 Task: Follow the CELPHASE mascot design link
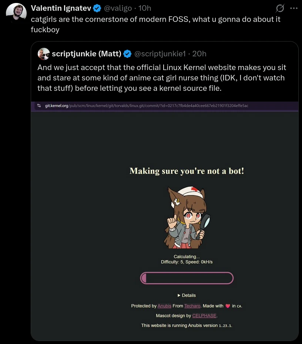click(x=204, y=316)
